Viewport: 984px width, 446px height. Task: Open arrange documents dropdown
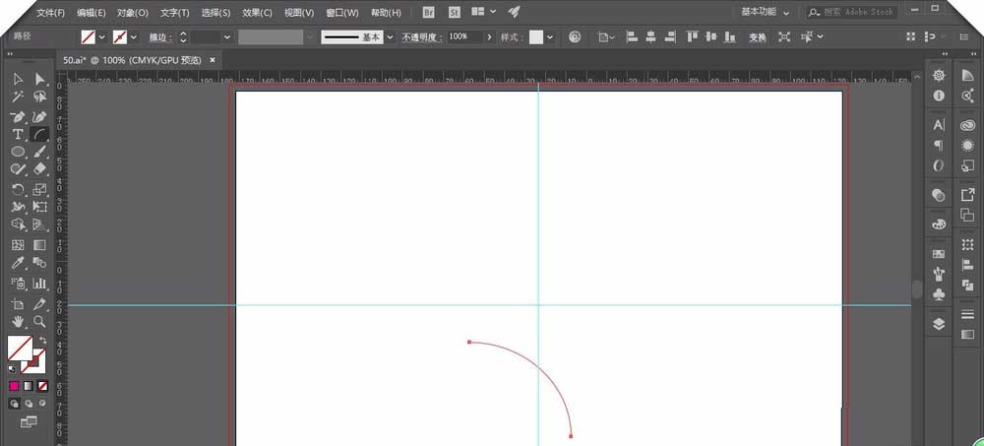point(483,11)
